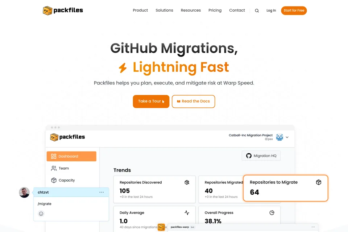Go to the Pricing page
This screenshot has width=348, height=232.
215,11
